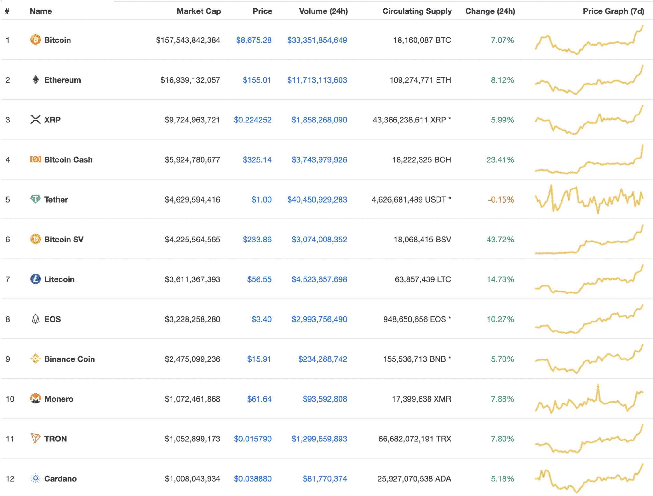Click Bitcoin volume $33,351,854,649
653x496 pixels.
[x=317, y=40]
